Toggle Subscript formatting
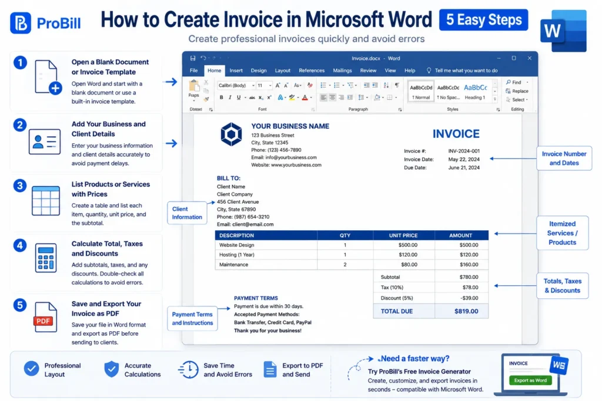 261,98
